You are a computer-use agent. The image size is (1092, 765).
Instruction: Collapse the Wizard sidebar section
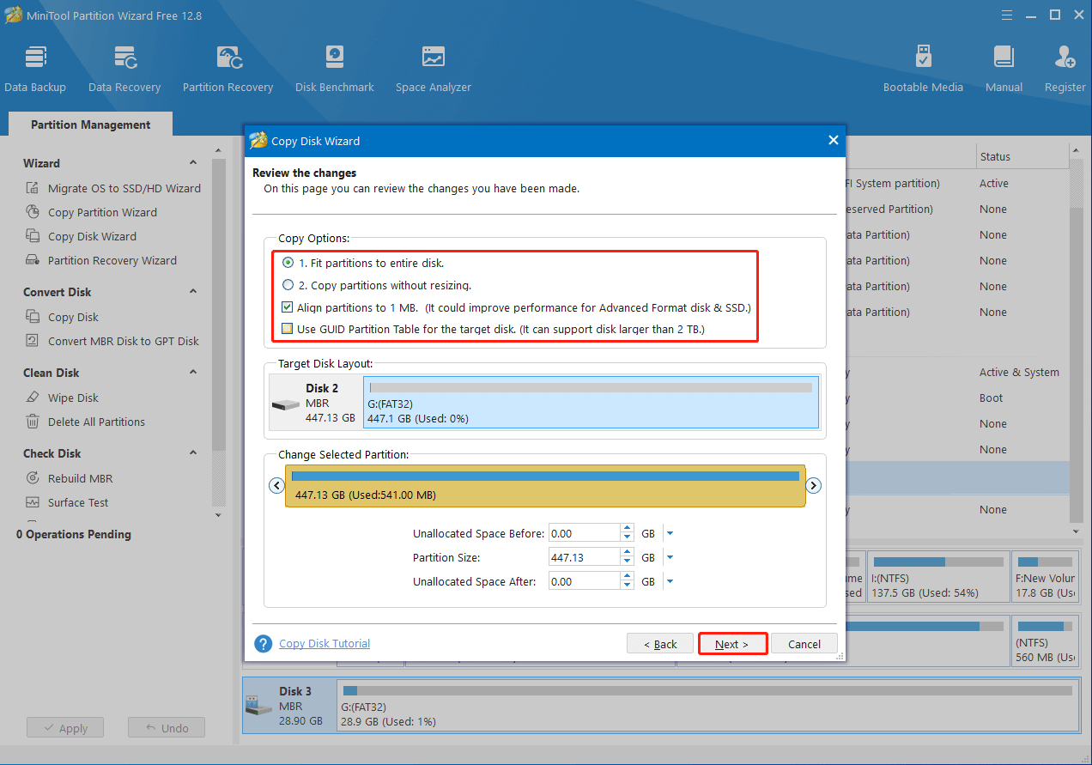point(193,163)
